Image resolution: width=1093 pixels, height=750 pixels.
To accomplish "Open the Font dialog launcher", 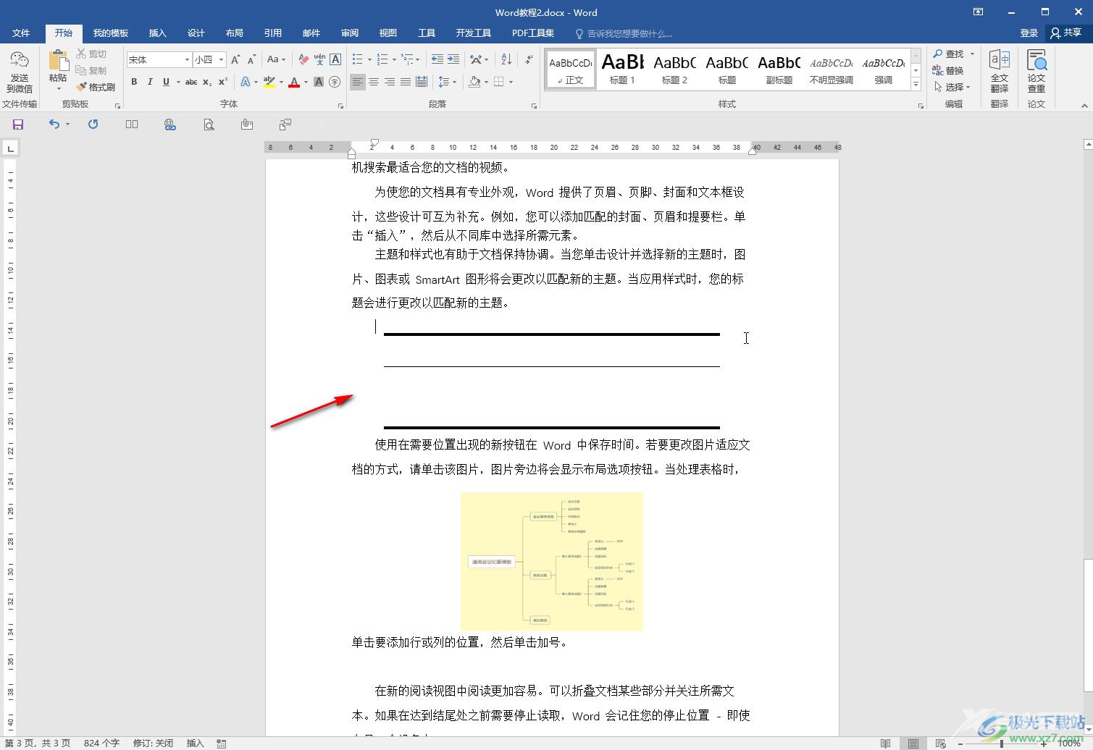I will pyautogui.click(x=340, y=106).
